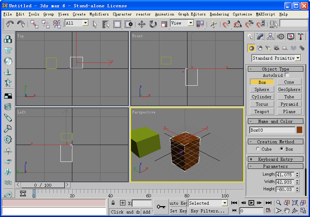Open the Rendering menu

coord(219,14)
